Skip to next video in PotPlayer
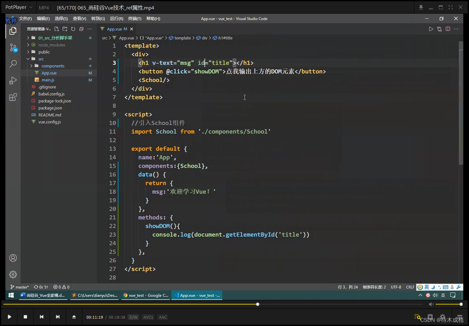The width and height of the screenshot is (469, 326). (58, 317)
